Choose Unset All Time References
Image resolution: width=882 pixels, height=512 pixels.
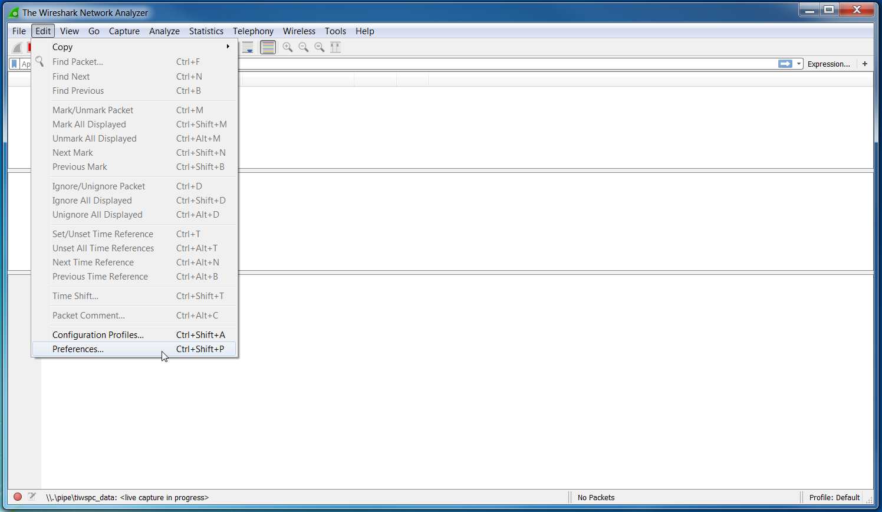[135, 248]
